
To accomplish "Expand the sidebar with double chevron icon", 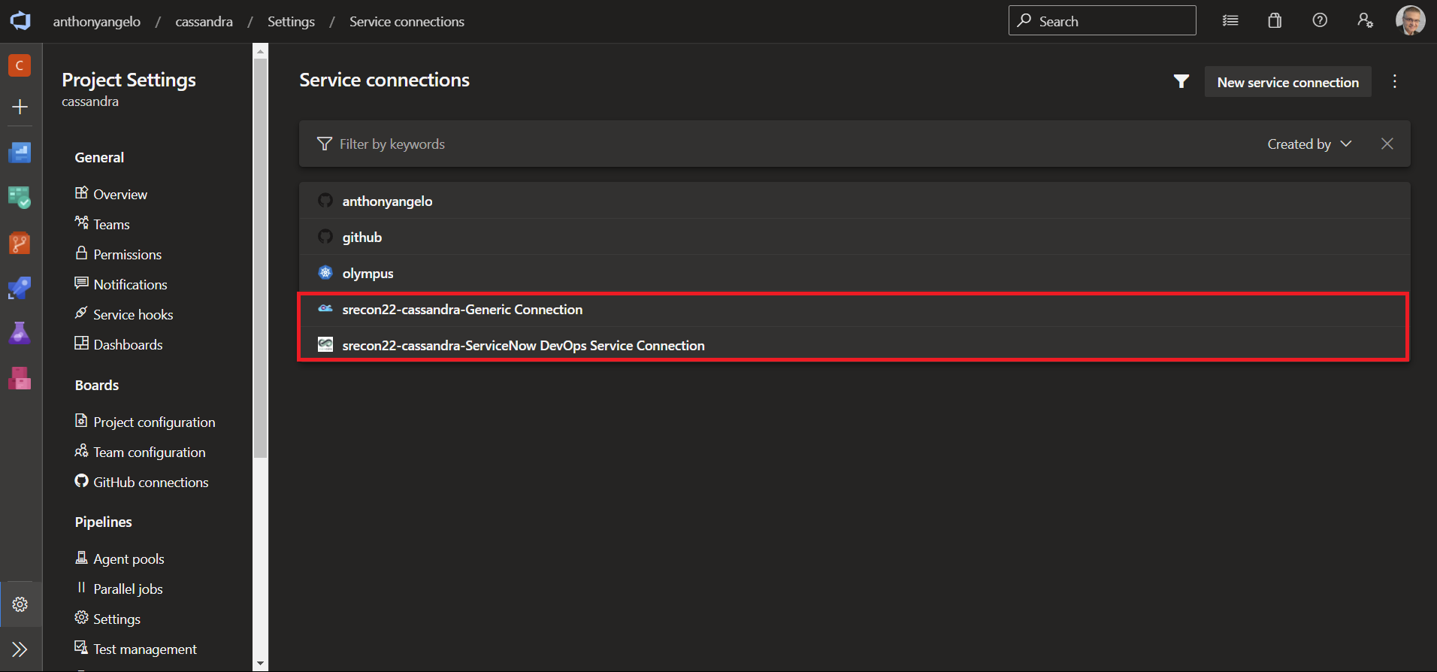I will [20, 649].
